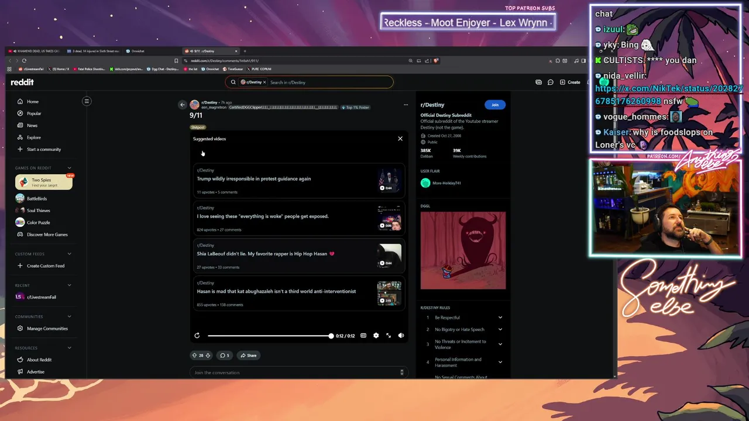Click the DGGL monster image
749x421 pixels.
pos(463,250)
